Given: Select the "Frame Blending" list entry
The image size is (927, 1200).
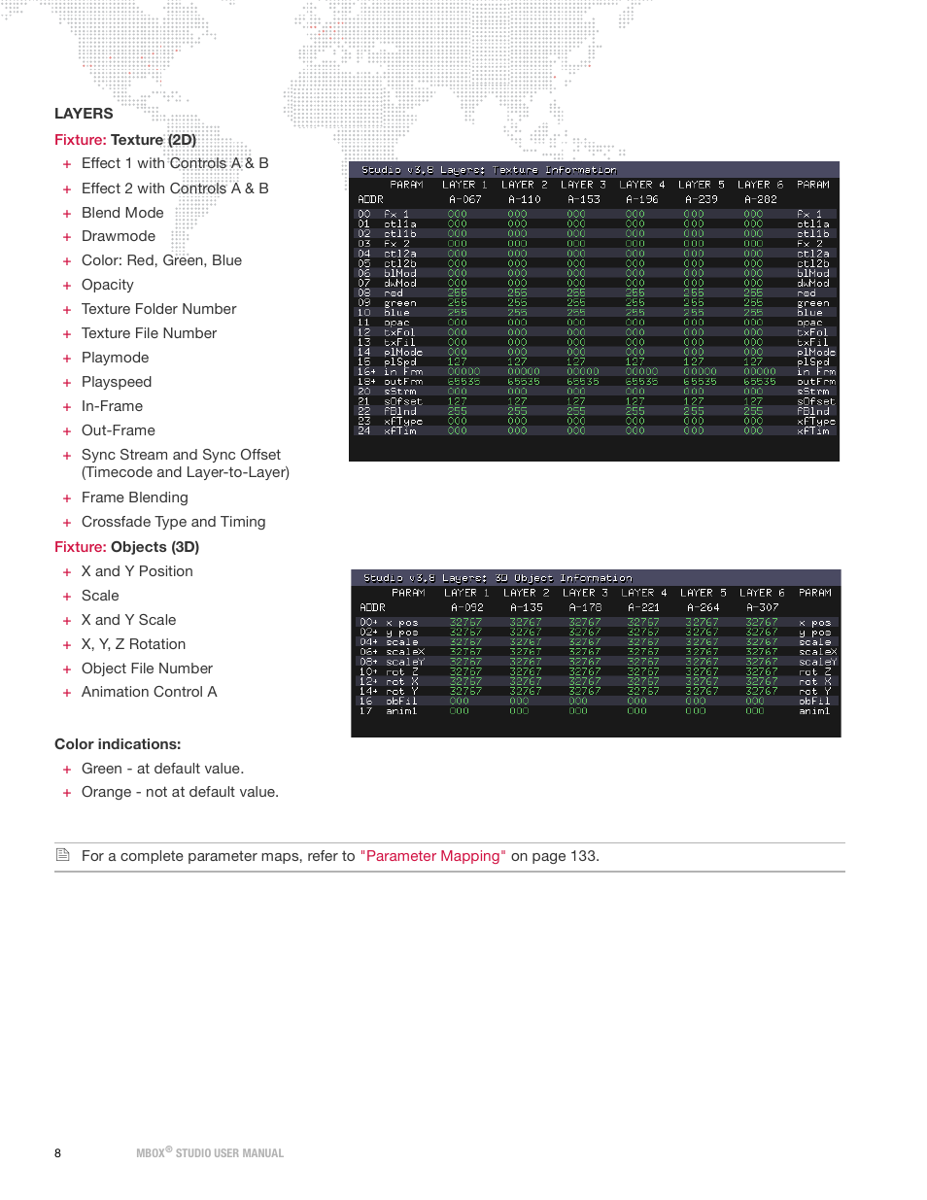Looking at the screenshot, I should [x=135, y=497].
